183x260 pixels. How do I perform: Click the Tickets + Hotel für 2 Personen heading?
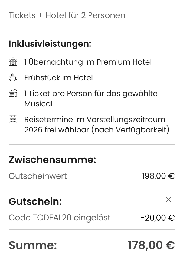(67, 15)
